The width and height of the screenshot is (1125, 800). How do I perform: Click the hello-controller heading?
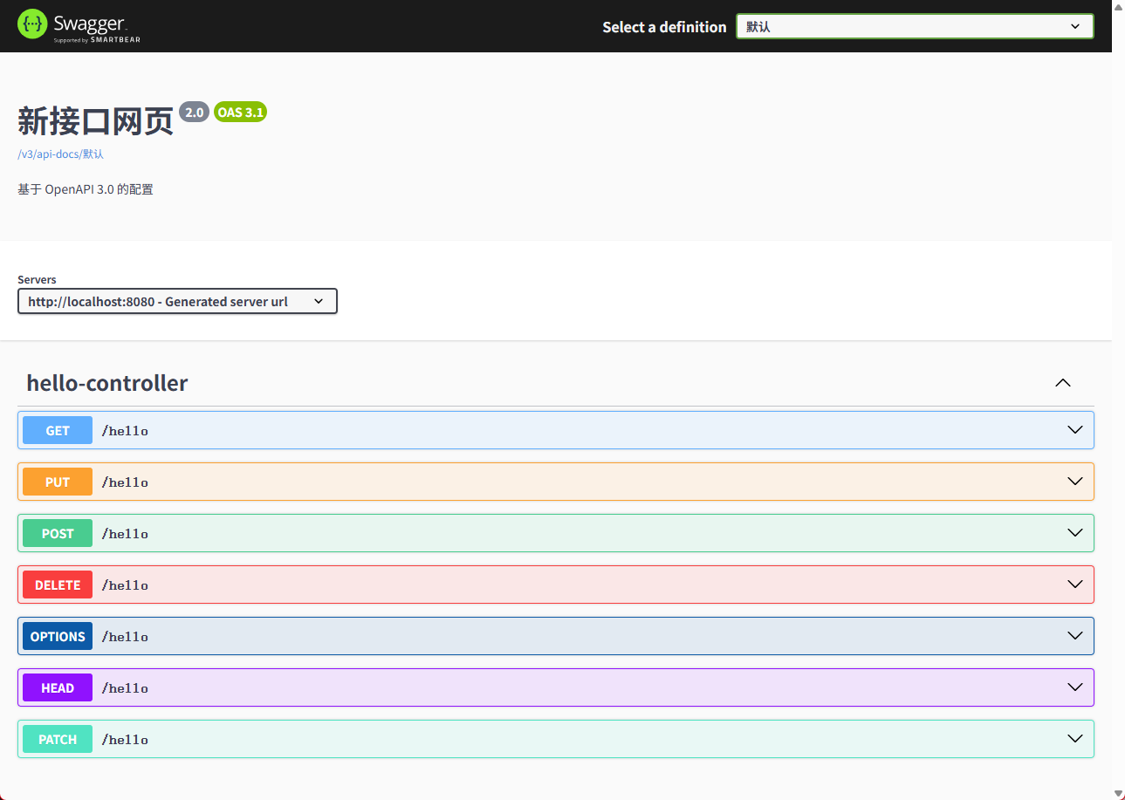(x=107, y=383)
